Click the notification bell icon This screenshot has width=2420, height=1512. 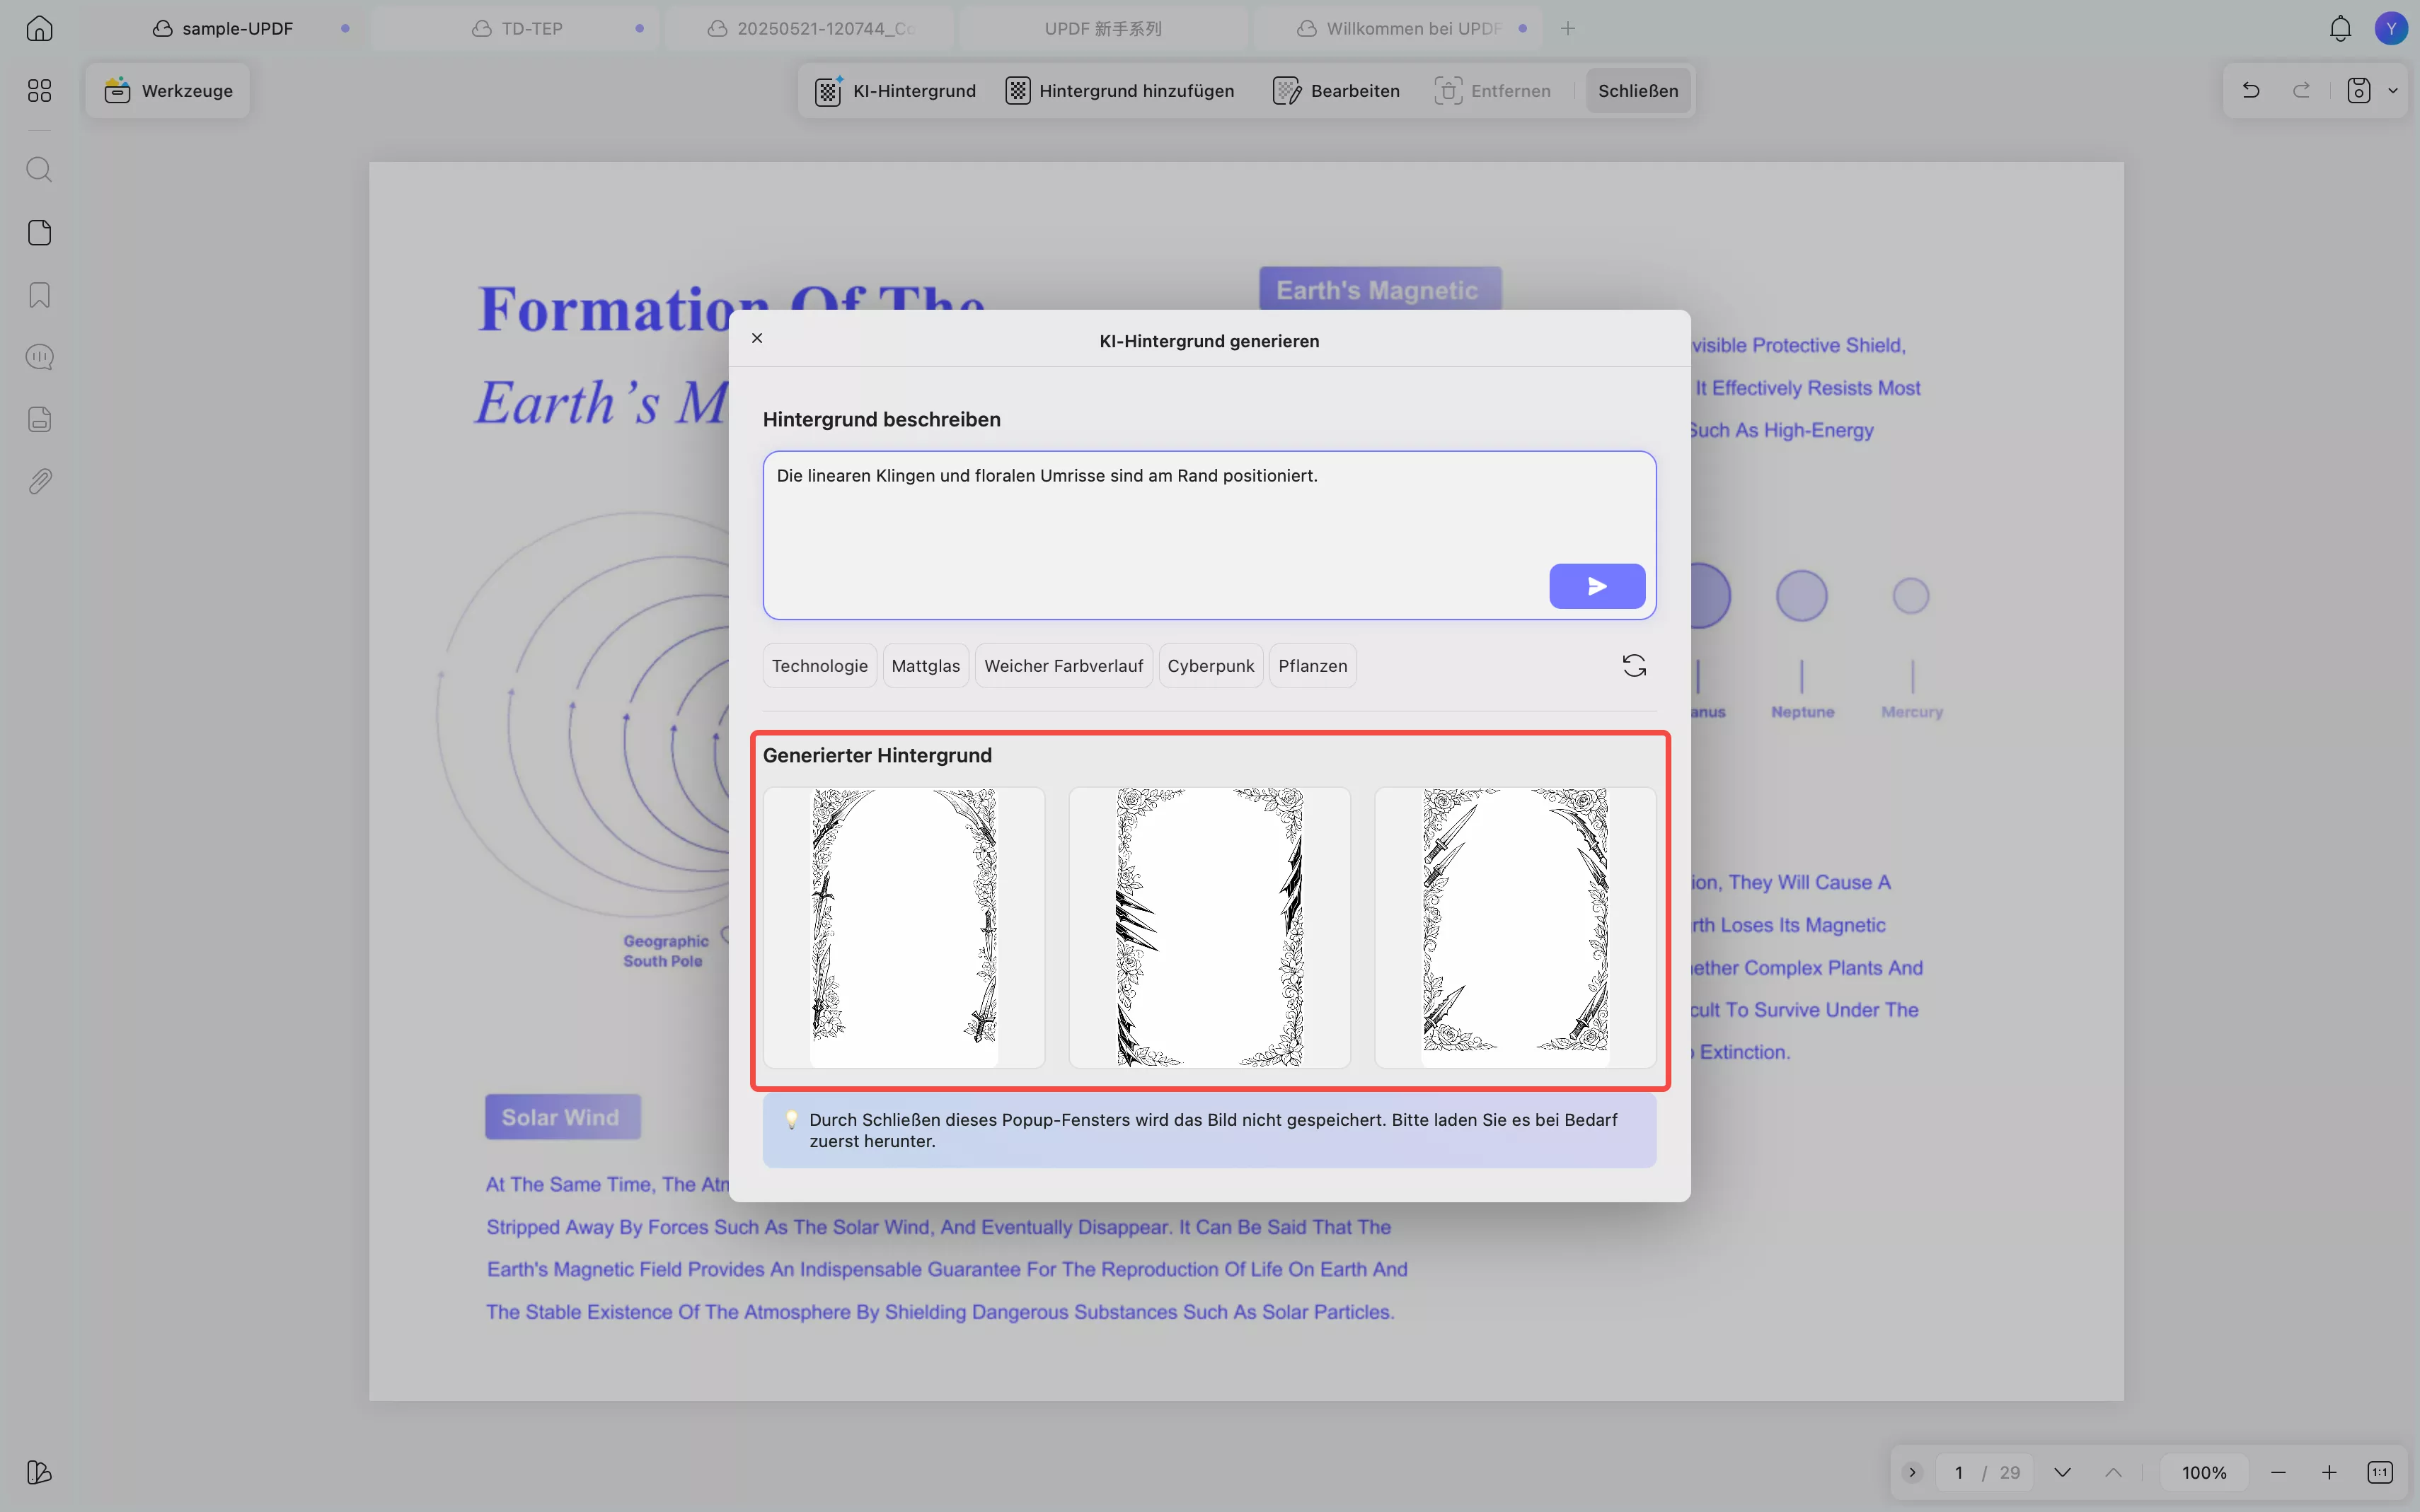pyautogui.click(x=2340, y=28)
